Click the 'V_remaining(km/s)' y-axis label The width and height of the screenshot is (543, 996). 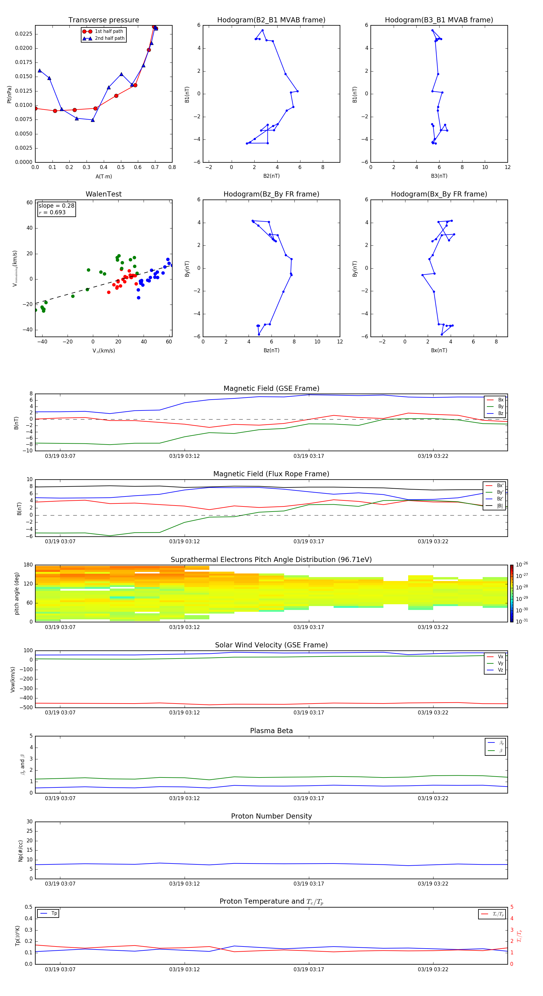coord(15,268)
